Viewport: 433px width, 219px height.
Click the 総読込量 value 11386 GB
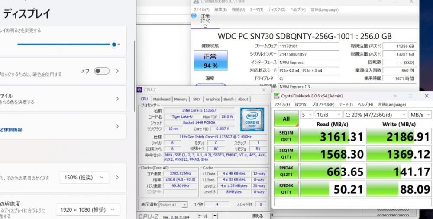[399, 46]
